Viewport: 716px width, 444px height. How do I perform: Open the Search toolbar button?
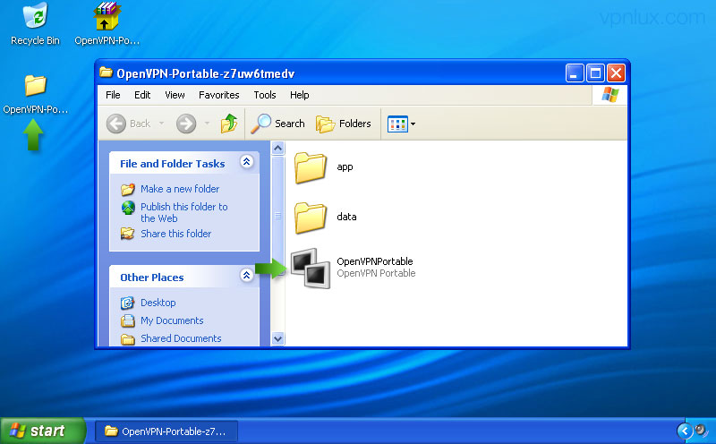click(277, 124)
